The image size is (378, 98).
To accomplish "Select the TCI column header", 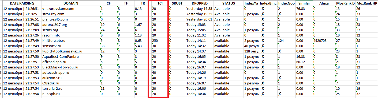I will tap(159, 3).
